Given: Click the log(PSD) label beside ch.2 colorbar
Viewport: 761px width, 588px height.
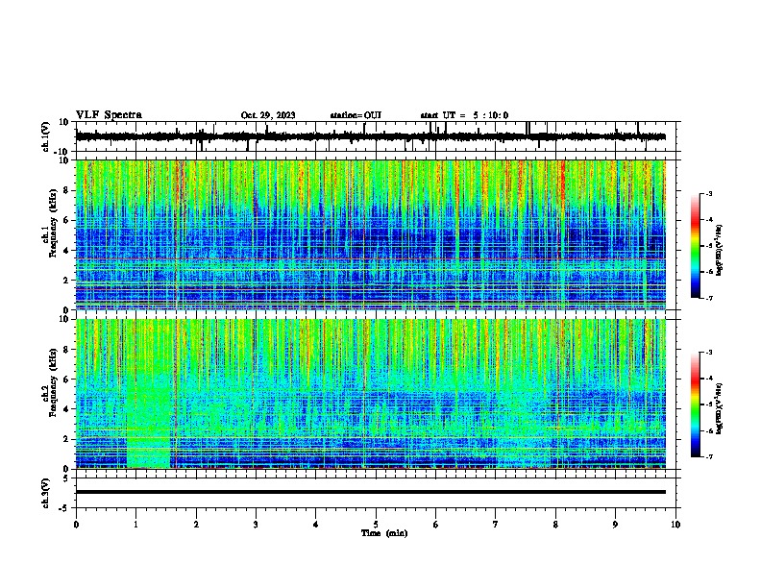Looking at the screenshot, I should click(719, 408).
